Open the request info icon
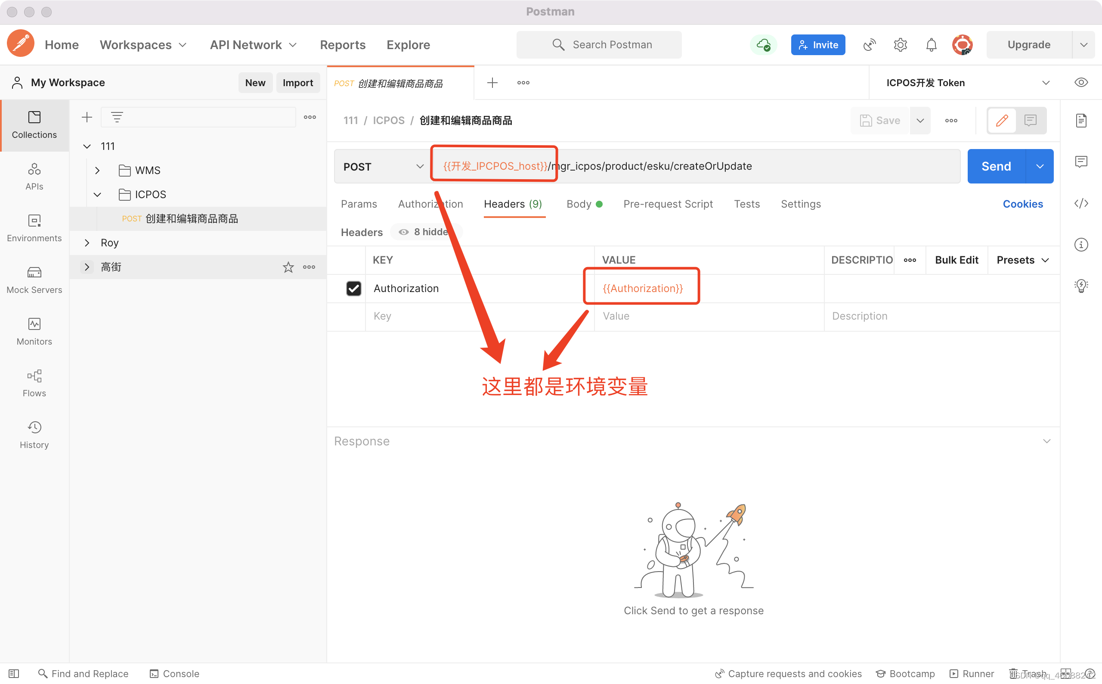 tap(1081, 245)
